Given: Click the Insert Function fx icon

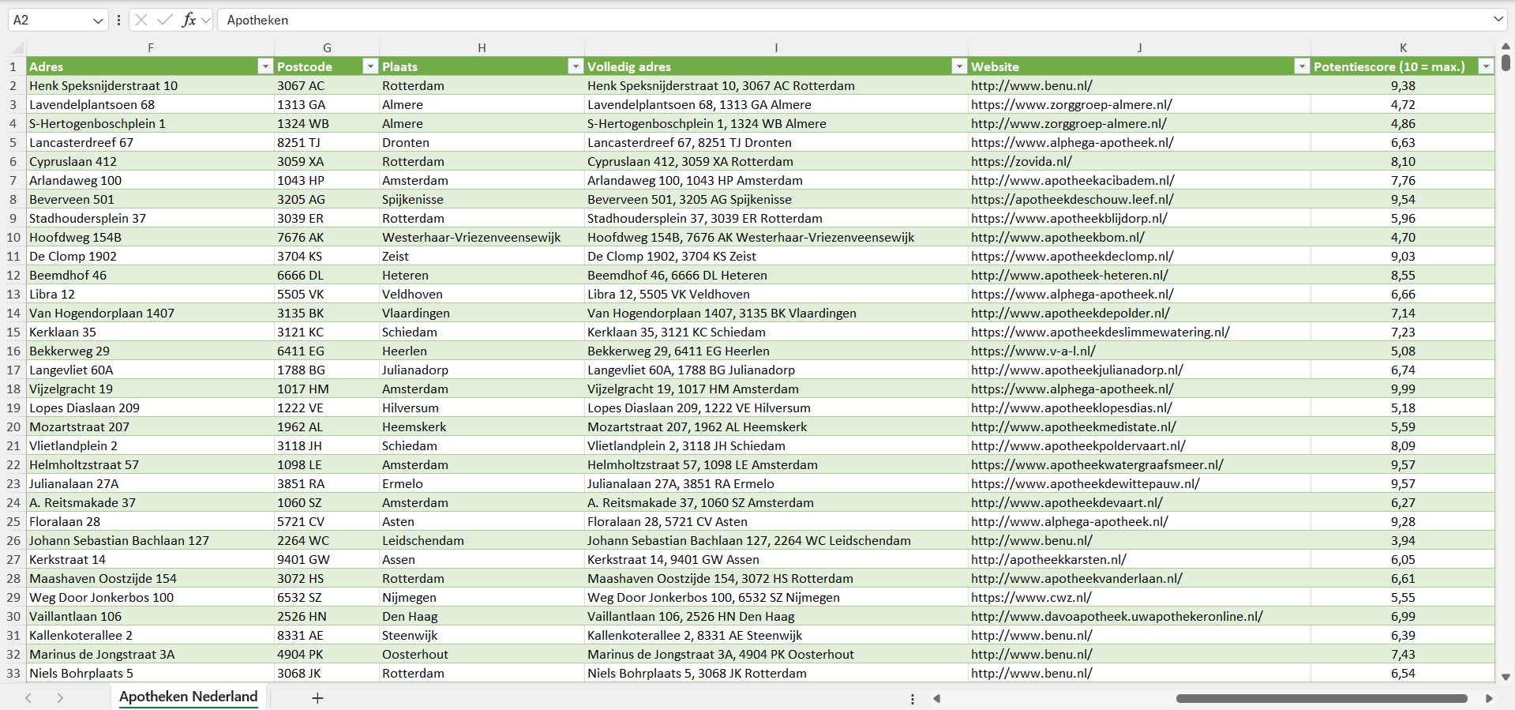Looking at the screenshot, I should tap(189, 20).
